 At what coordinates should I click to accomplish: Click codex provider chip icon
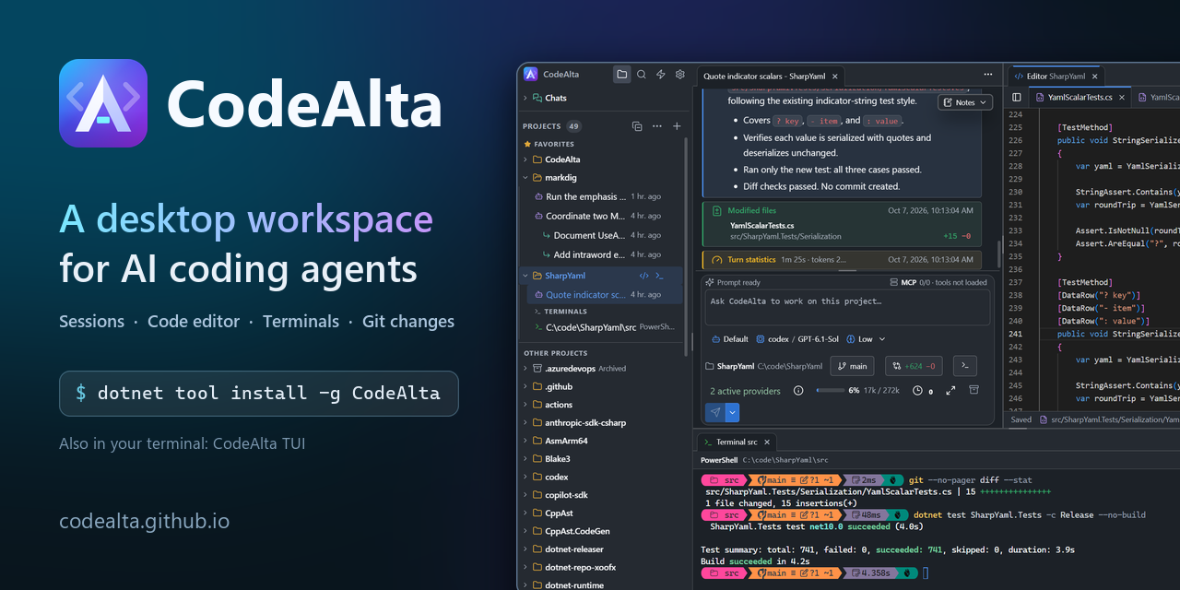click(x=761, y=339)
